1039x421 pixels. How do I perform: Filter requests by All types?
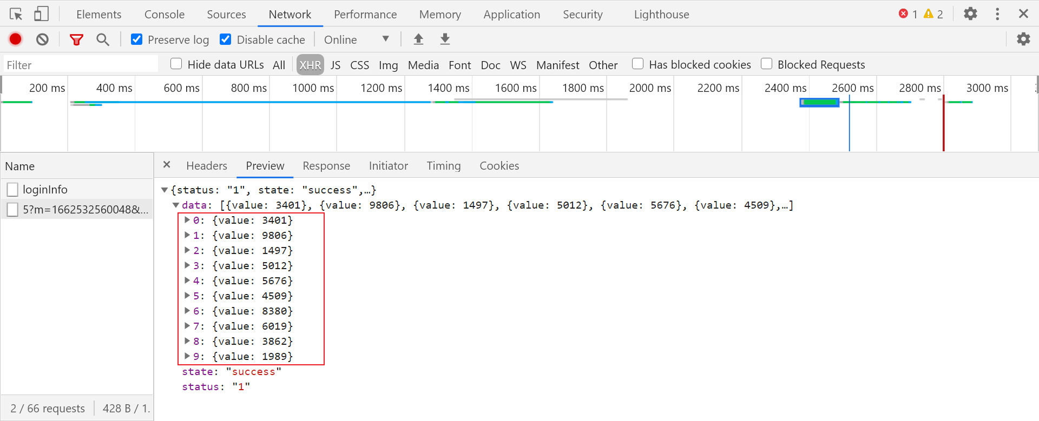[279, 65]
